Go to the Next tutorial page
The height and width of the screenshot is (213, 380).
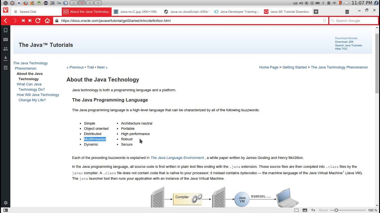click(102, 67)
